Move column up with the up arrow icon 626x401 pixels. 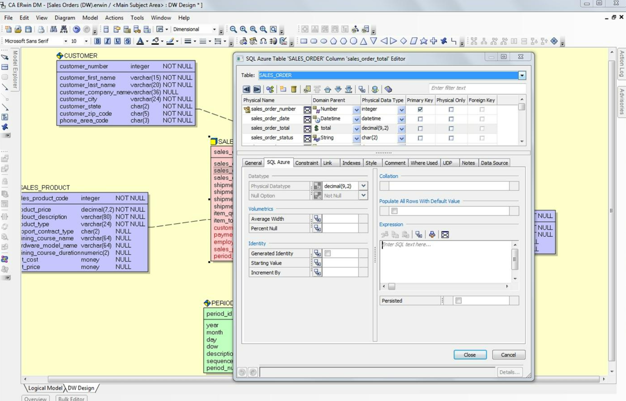pos(327,89)
